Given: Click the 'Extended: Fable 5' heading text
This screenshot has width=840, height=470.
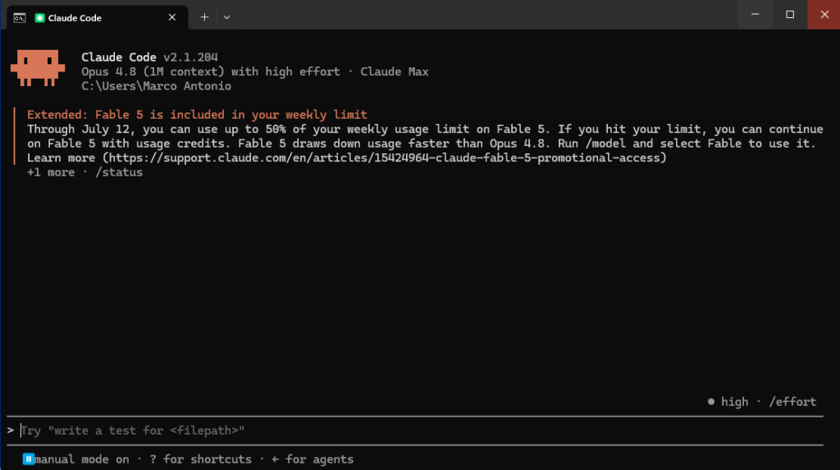Looking at the screenshot, I should [x=197, y=115].
